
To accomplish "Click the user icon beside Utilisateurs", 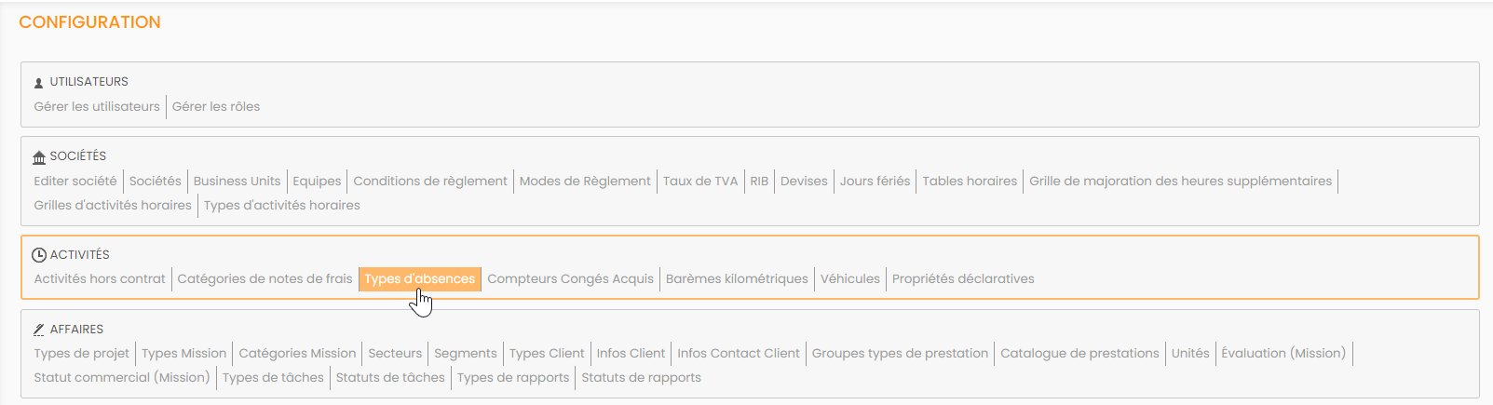I will pos(38,83).
